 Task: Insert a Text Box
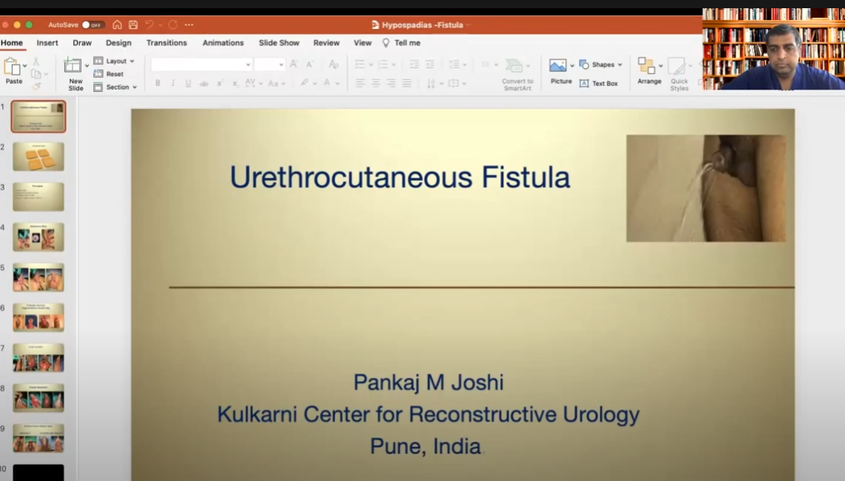[x=599, y=84]
